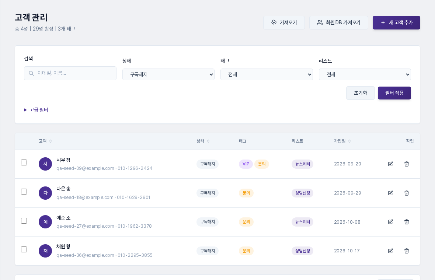435x280 pixels.
Task: Click trash icon in 다은 송 row
Action: 406,193
